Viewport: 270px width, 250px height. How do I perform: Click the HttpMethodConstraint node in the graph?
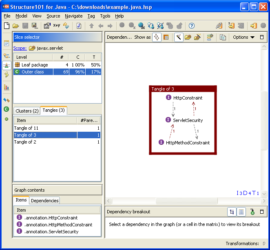click(x=184, y=143)
